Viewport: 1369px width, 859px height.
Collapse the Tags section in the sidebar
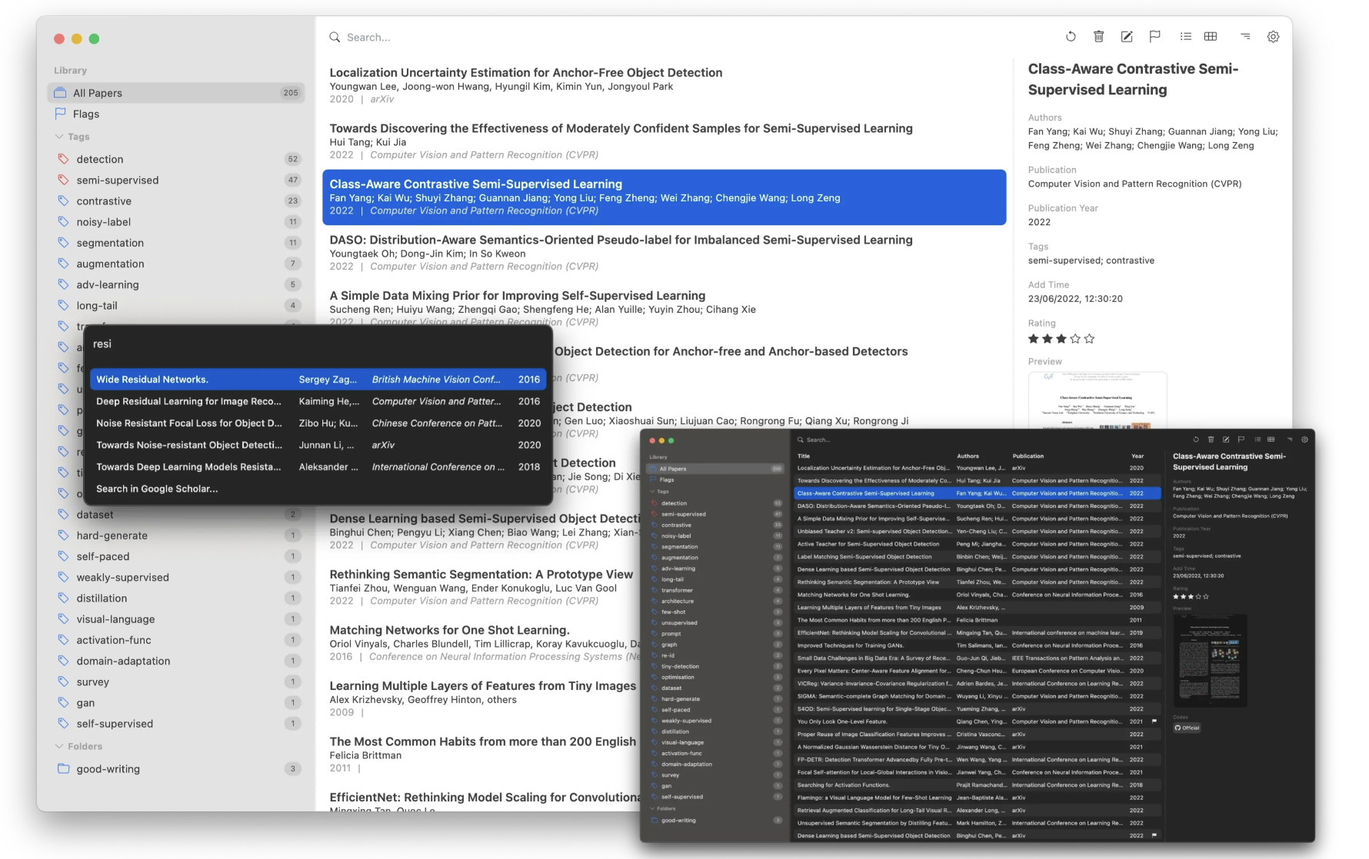pos(58,136)
